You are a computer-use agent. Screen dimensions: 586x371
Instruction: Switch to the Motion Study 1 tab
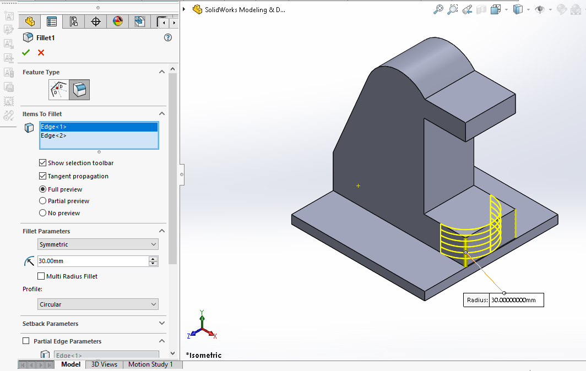pyautogui.click(x=150, y=364)
